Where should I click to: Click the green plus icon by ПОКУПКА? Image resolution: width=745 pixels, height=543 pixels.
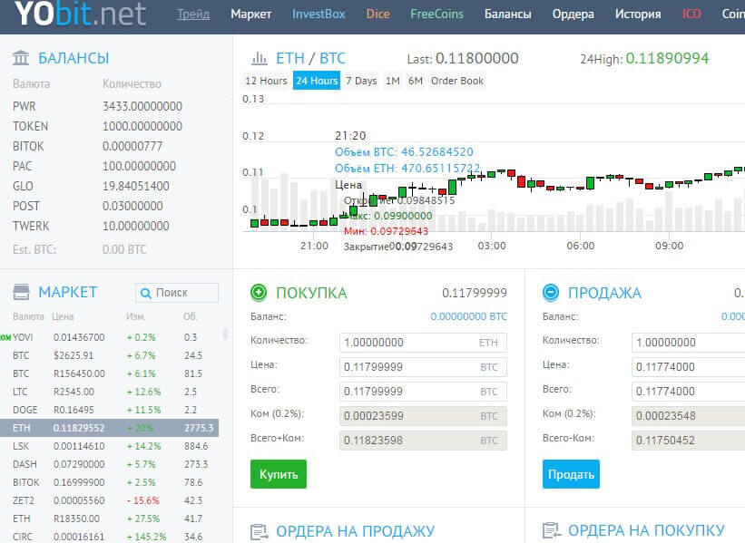(259, 292)
